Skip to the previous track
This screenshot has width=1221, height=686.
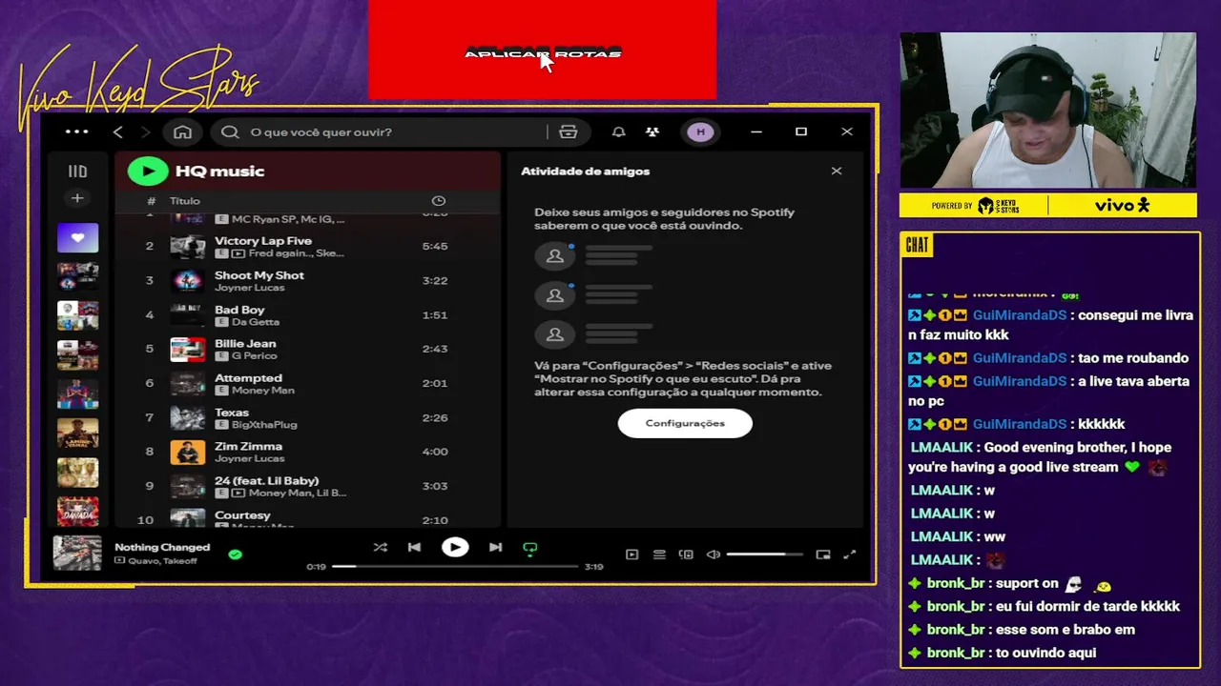[414, 547]
